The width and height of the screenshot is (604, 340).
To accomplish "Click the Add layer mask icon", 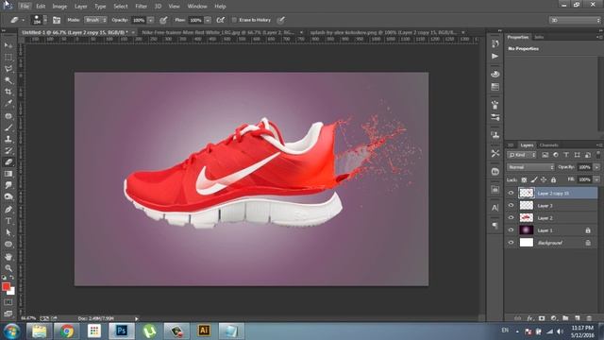I will (542, 318).
